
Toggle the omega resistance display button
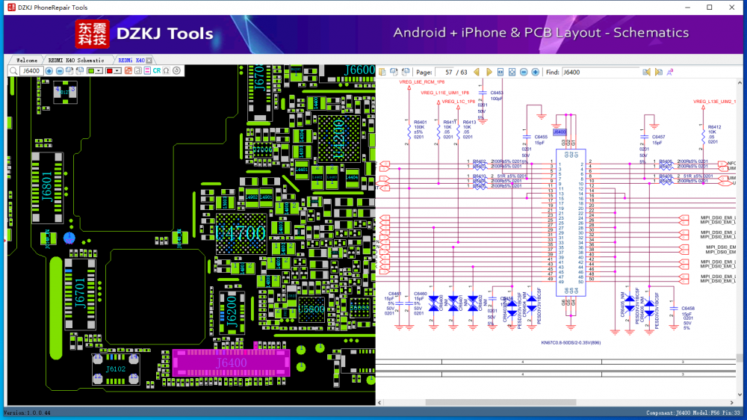[x=166, y=71]
